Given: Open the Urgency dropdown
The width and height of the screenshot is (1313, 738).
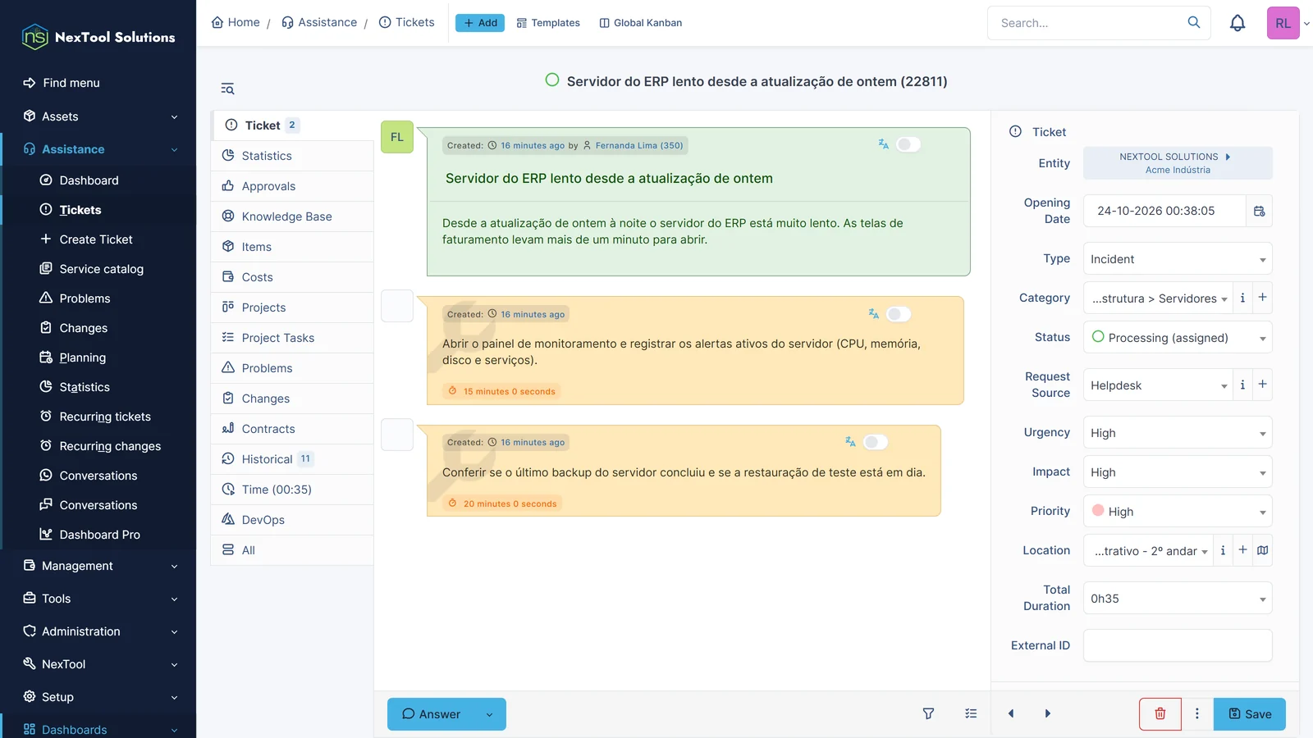Looking at the screenshot, I should point(1178,433).
